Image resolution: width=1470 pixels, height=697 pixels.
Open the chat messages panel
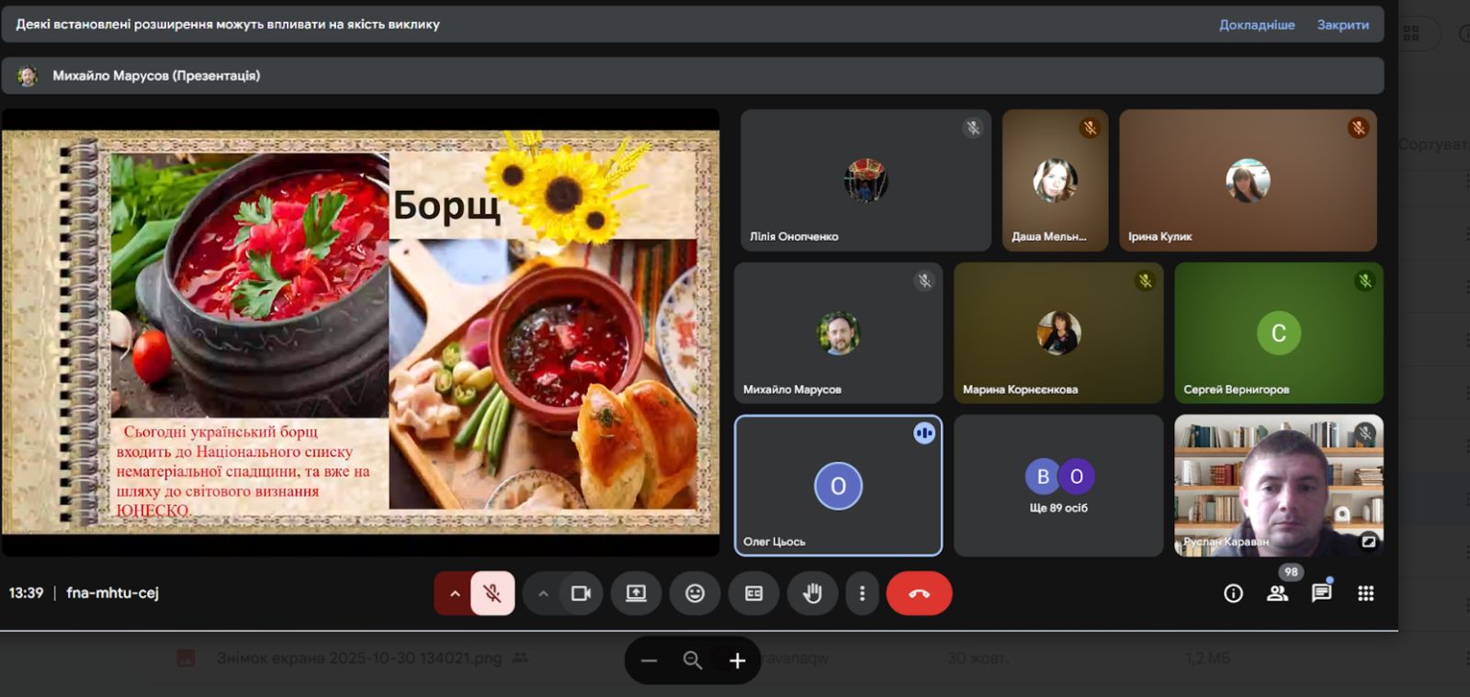pyautogui.click(x=1321, y=593)
